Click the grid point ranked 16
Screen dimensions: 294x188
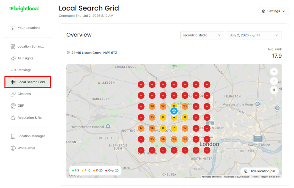tap(174, 139)
